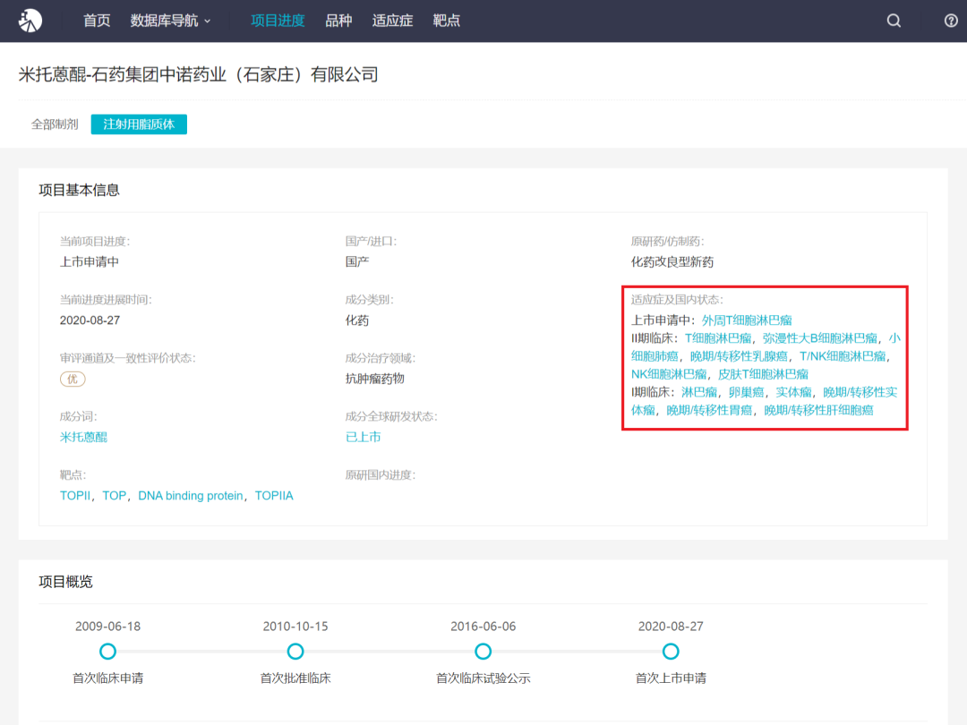967x725 pixels.
Task: Open the NK细胞淋巴瘤 indication link
Action: [669, 373]
